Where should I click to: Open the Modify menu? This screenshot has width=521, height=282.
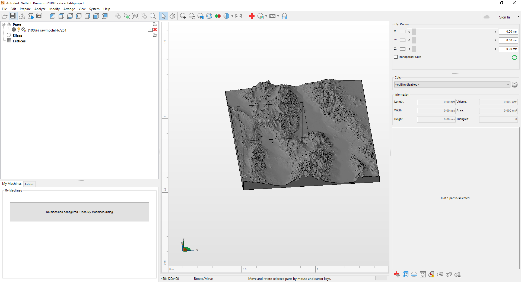point(55,9)
